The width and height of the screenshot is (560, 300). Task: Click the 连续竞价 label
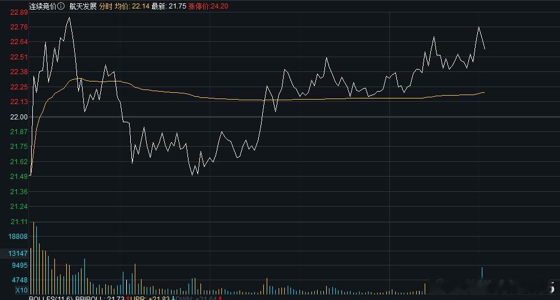[43, 6]
